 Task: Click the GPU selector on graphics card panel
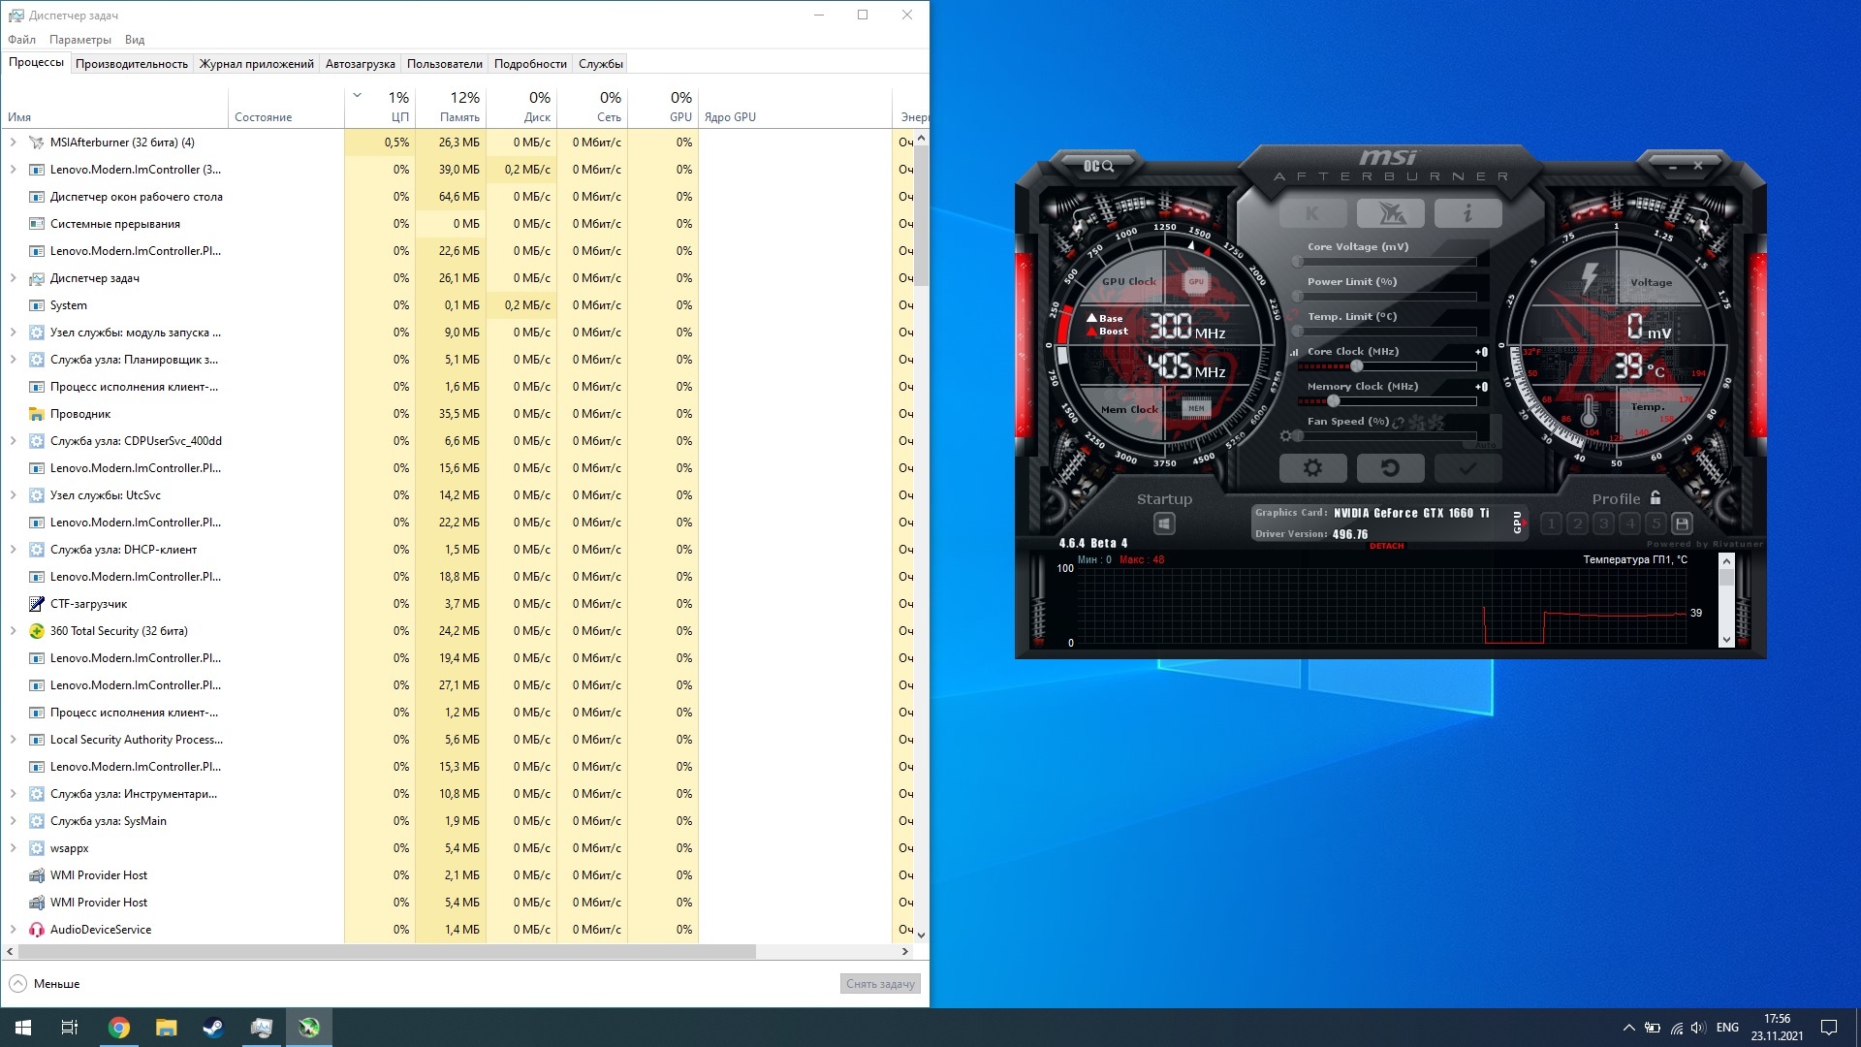[x=1518, y=523]
